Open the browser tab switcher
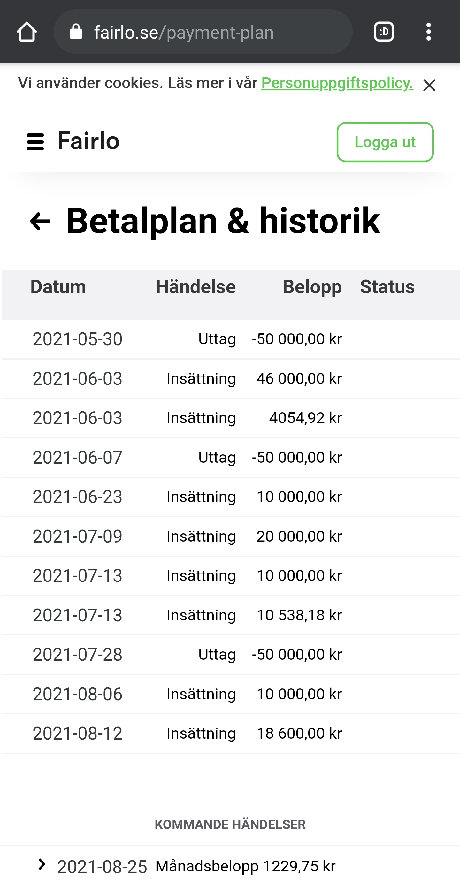The height and width of the screenshot is (881, 460). (x=384, y=32)
